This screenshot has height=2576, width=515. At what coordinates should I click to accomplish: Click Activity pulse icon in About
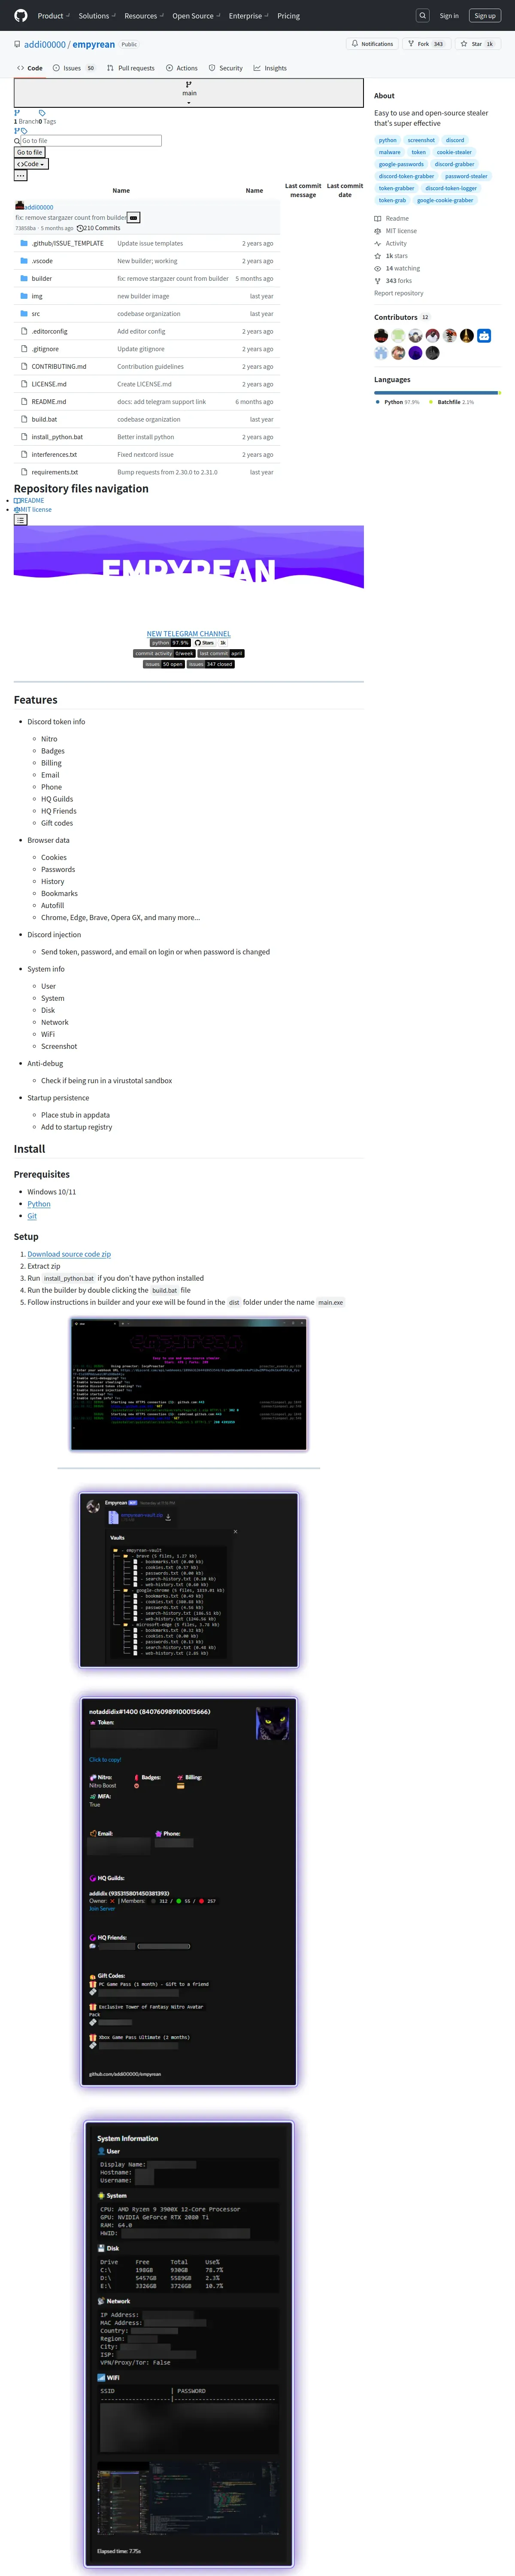coord(378,243)
